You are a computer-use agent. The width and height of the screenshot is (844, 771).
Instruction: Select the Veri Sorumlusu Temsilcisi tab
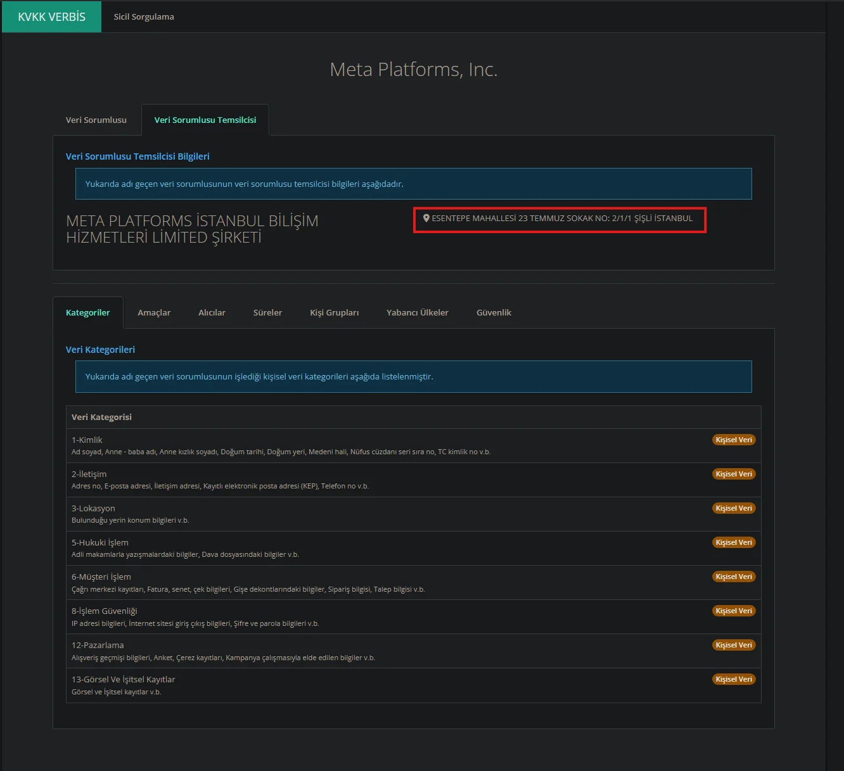[205, 120]
